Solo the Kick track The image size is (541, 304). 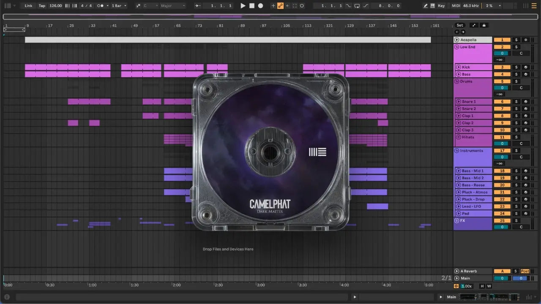point(516,67)
